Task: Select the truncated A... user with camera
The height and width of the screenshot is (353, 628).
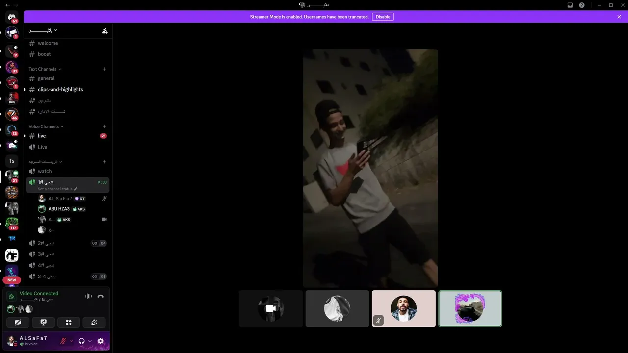Action: 73,220
